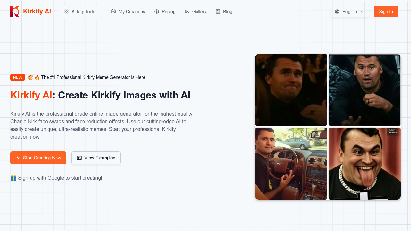Expand the English language selector
The height and width of the screenshot is (231, 411).
click(x=350, y=12)
